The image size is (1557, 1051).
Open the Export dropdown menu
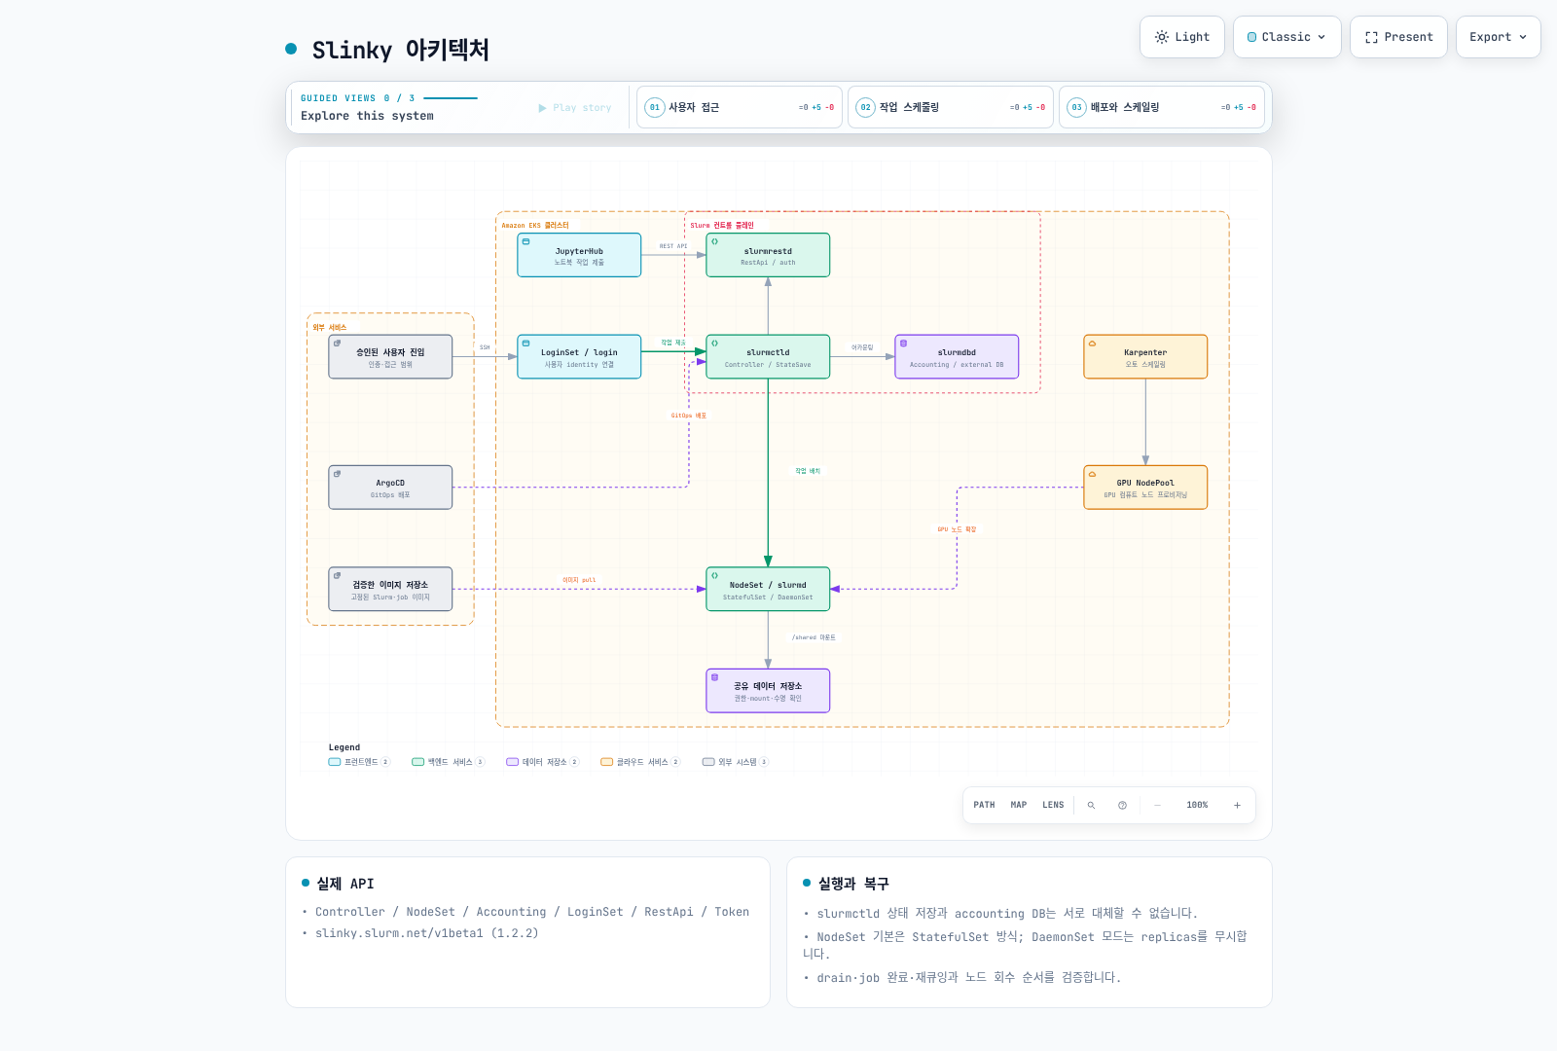[1498, 37]
